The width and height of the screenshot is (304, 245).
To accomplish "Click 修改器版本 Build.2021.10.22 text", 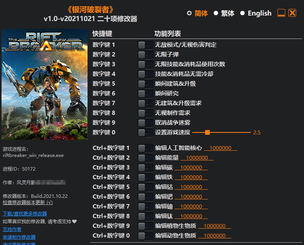I will point(35,196).
